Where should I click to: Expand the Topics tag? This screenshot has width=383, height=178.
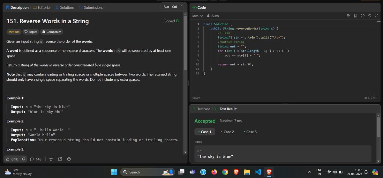pos(31,32)
